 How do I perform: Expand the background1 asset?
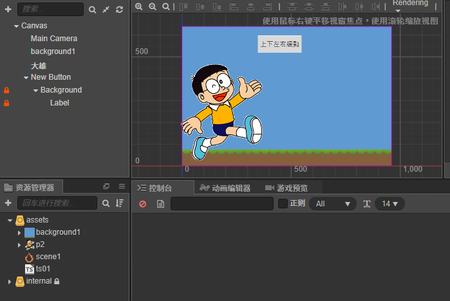(19, 233)
